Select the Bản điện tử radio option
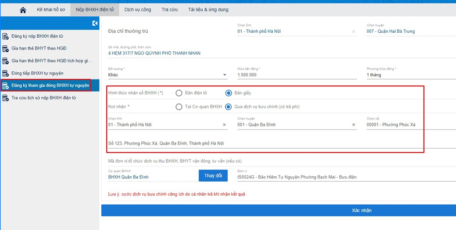The height and width of the screenshot is (230, 456). pyautogui.click(x=179, y=93)
